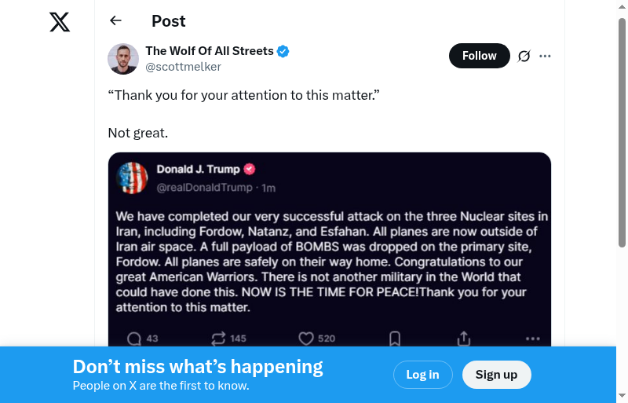Click the Log in button
This screenshot has height=403, width=628.
(x=422, y=375)
